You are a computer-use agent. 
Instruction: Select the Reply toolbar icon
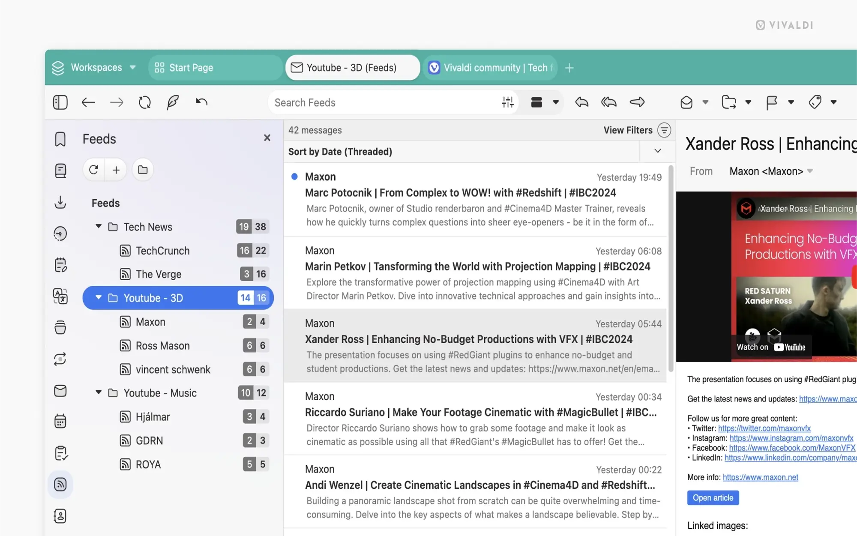(581, 102)
